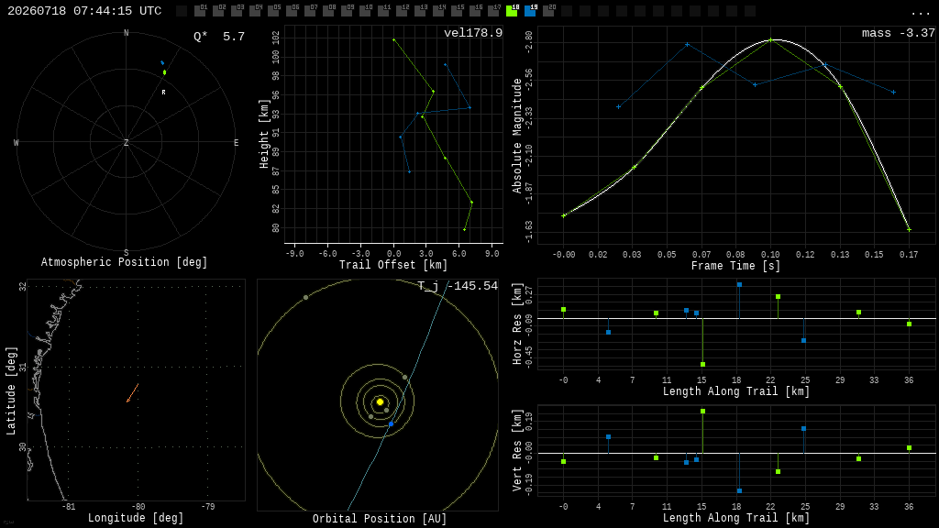This screenshot has width=939, height=528.
Task: Click the station 01 square
Action: coord(201,11)
